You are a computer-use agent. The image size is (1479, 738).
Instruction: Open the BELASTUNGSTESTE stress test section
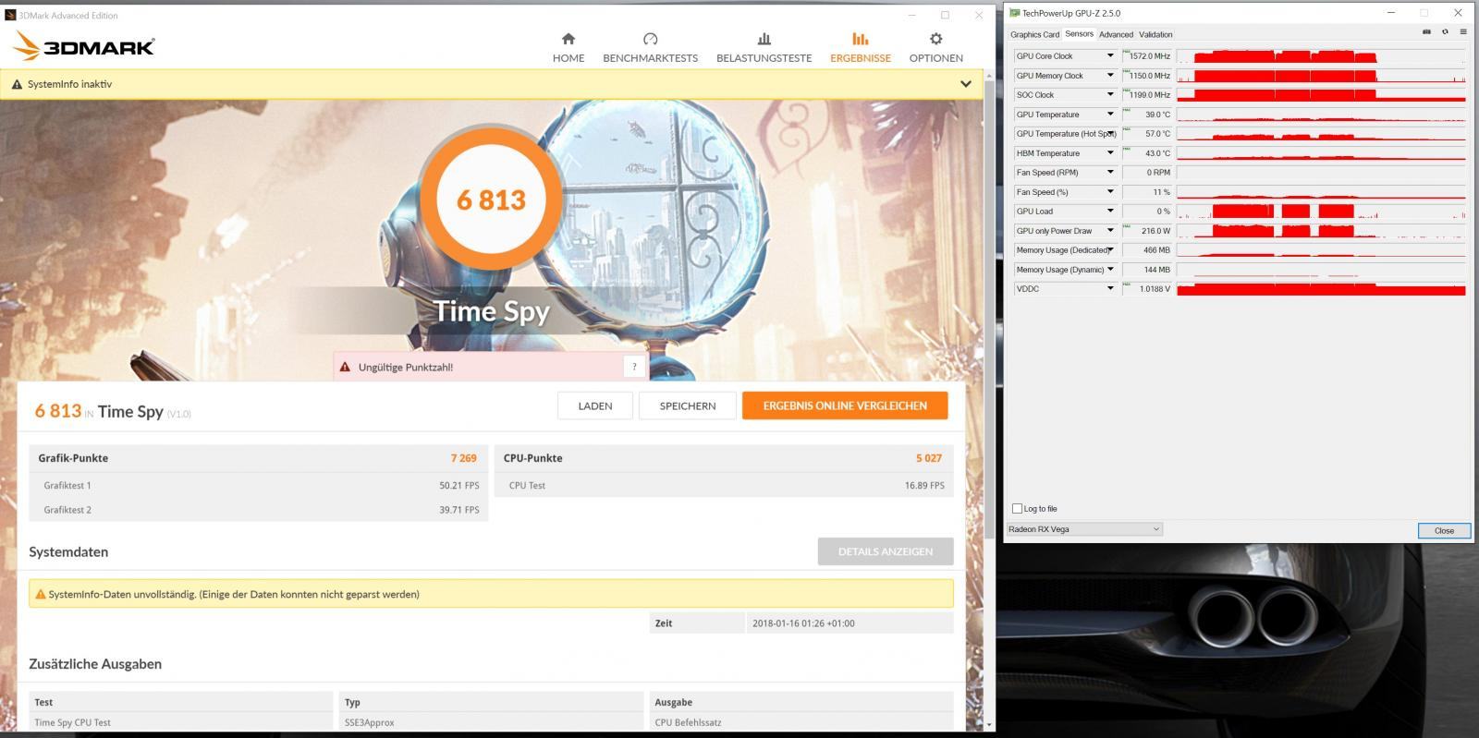click(764, 47)
